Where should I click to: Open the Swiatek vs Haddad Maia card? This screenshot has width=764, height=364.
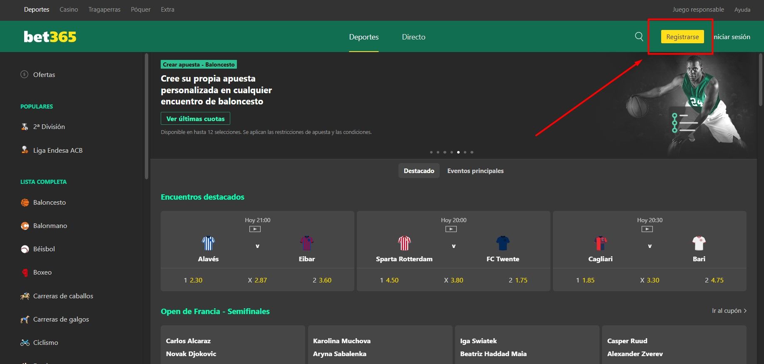527,345
